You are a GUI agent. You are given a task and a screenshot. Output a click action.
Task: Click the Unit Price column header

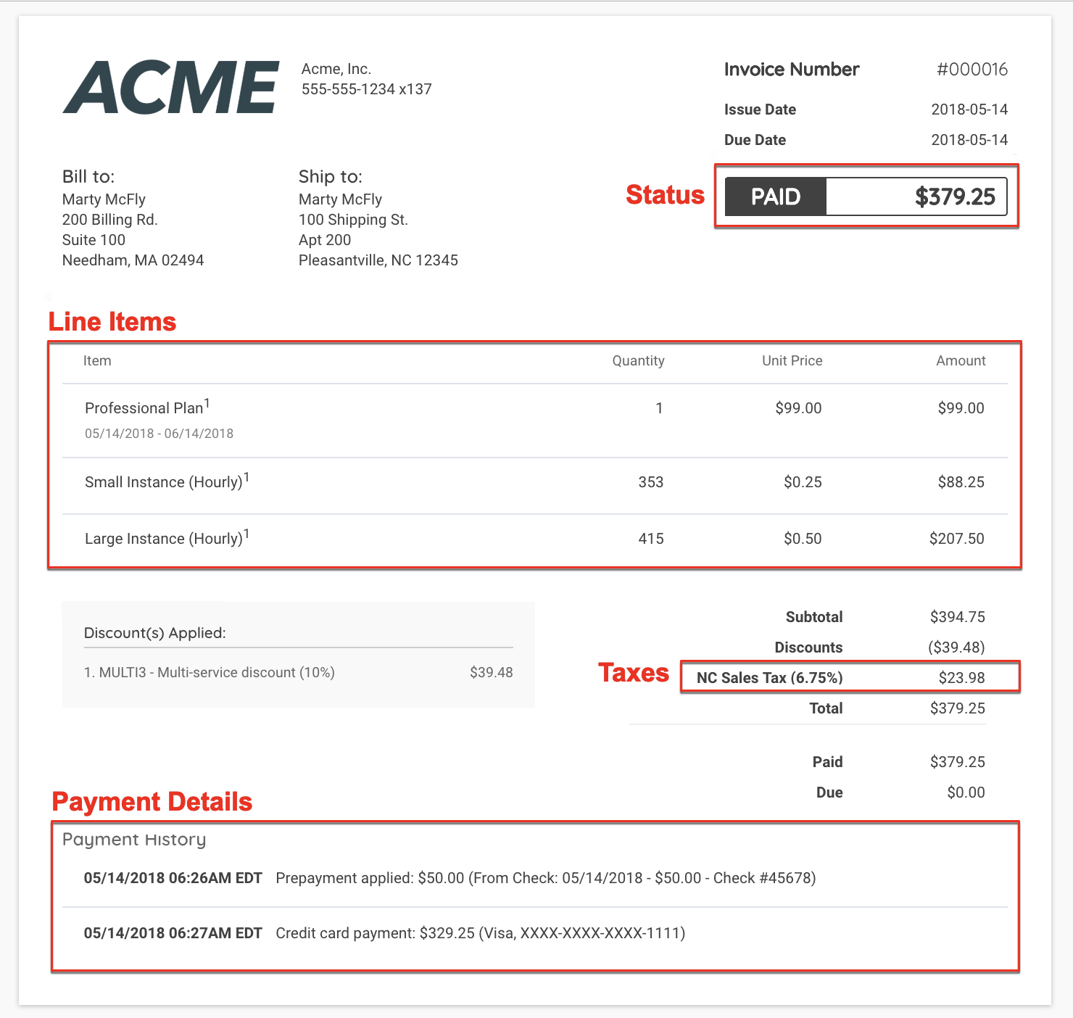point(792,361)
